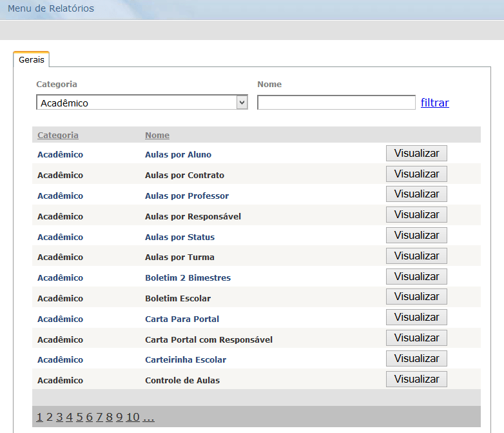504x433 pixels.
Task: Click the Nome filter text field
Action: tap(336, 103)
